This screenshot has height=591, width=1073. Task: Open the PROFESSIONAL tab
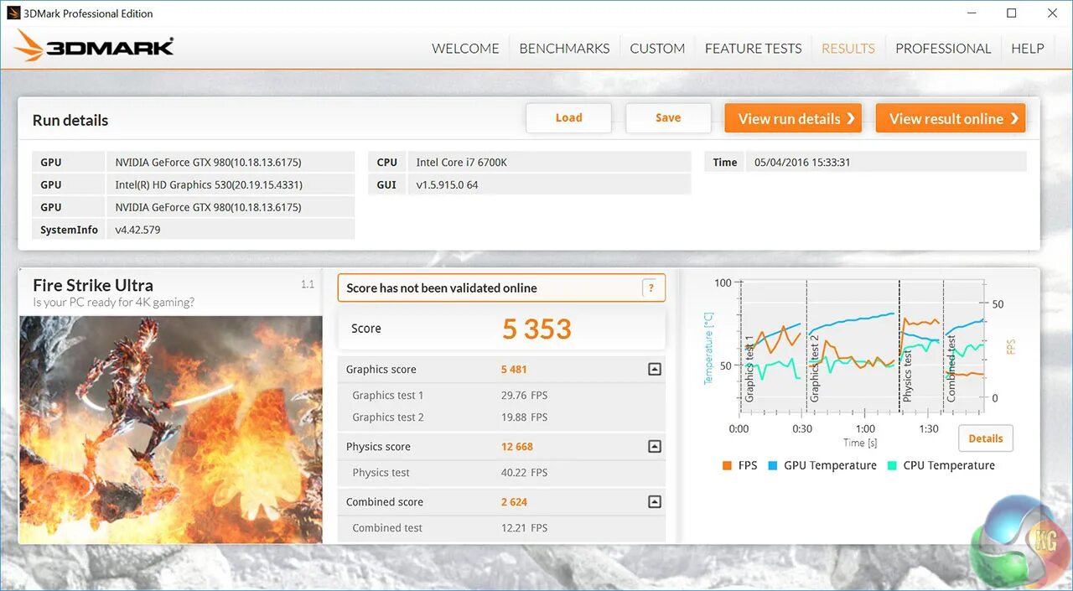[x=943, y=49]
